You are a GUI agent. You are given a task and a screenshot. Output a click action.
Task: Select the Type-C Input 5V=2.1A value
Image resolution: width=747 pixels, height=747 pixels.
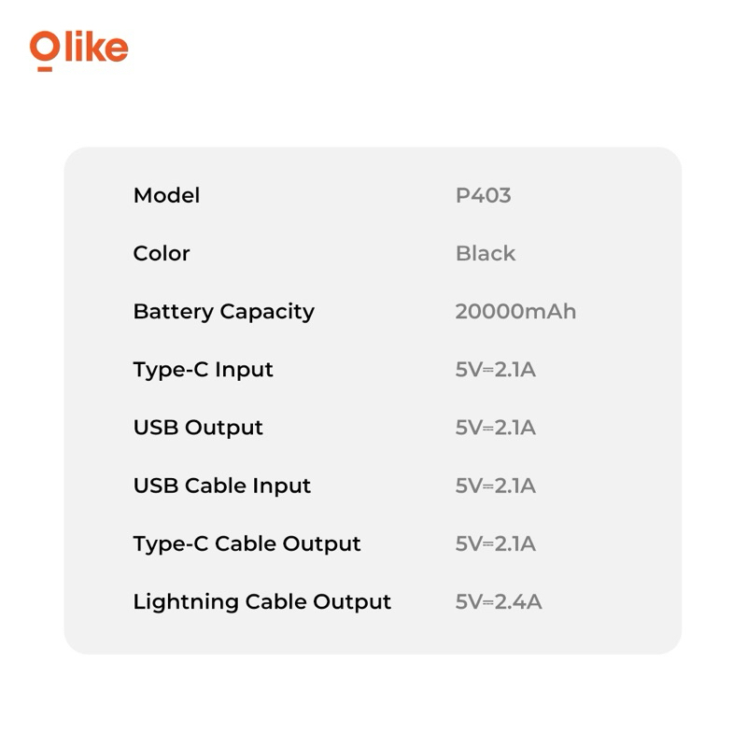coord(496,370)
